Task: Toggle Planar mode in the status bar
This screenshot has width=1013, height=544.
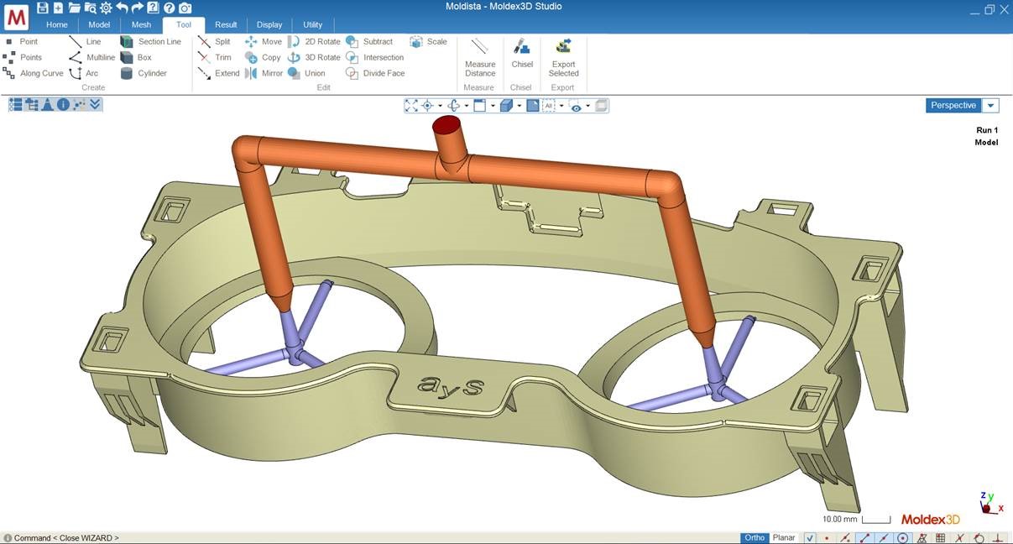Action: (784, 538)
